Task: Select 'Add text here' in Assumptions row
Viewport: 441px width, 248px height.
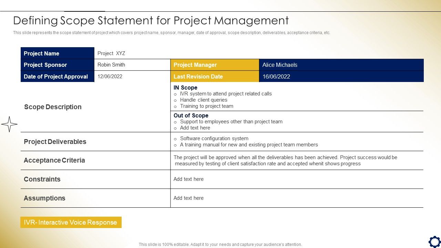Action: [x=188, y=198]
